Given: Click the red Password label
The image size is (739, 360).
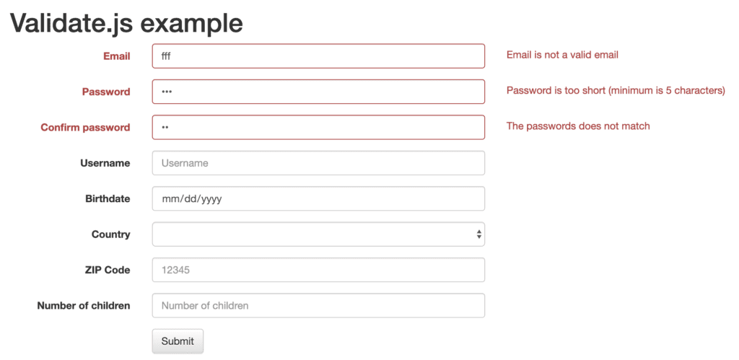Looking at the screenshot, I should 106,92.
